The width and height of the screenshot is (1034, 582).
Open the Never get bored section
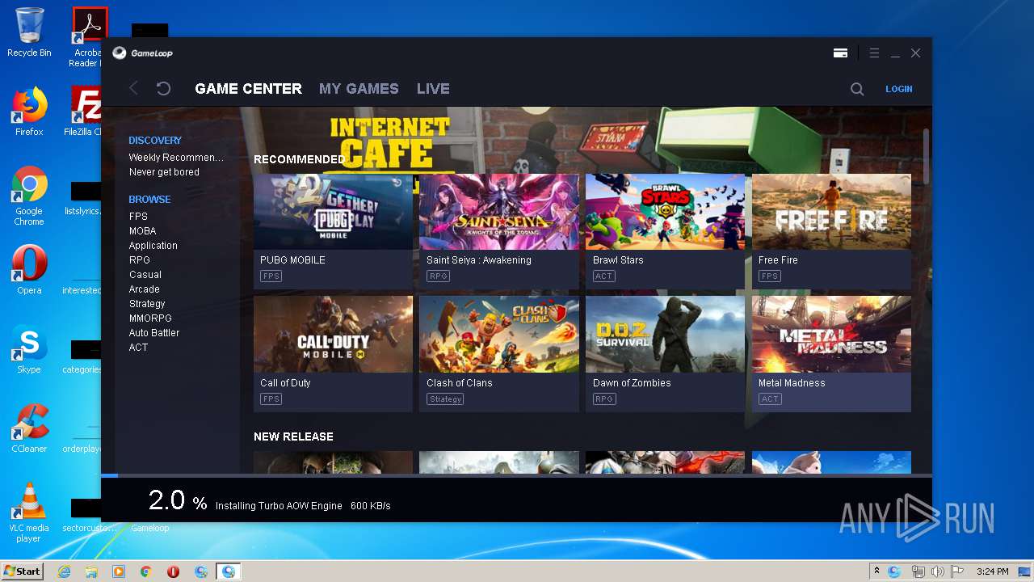pyautogui.click(x=164, y=172)
